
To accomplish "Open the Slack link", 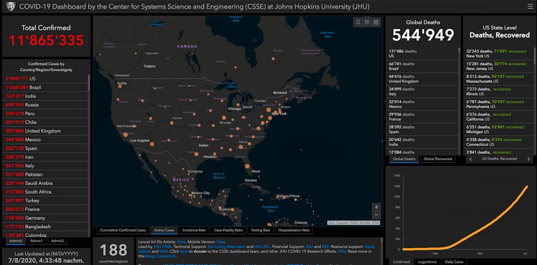I will tap(370, 247).
